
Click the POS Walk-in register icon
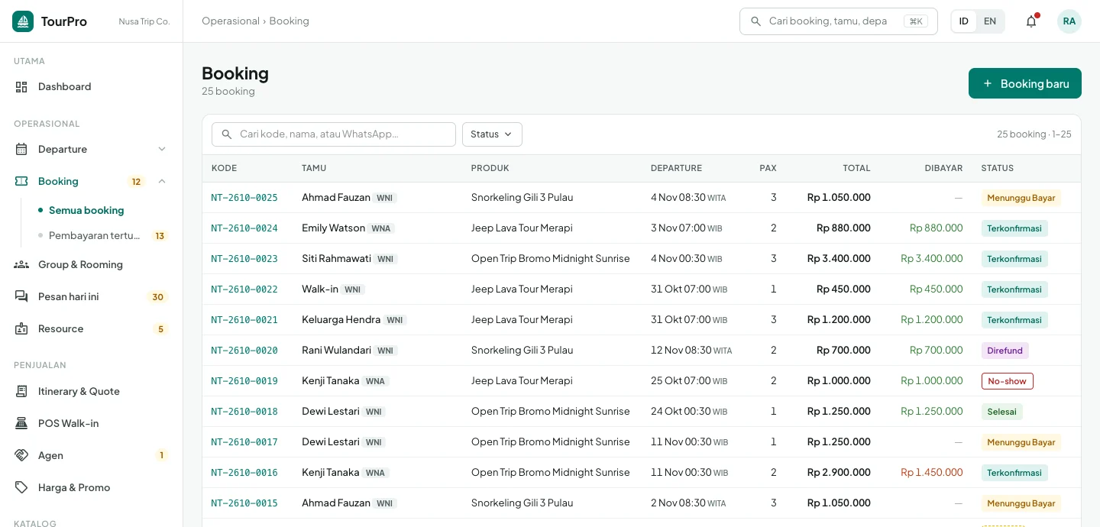[21, 424]
